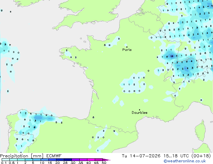Image resolution: width=213 pixels, height=164 pixels.
Task: Click the legend's 50 mm arrow tip
Action: point(106,160)
